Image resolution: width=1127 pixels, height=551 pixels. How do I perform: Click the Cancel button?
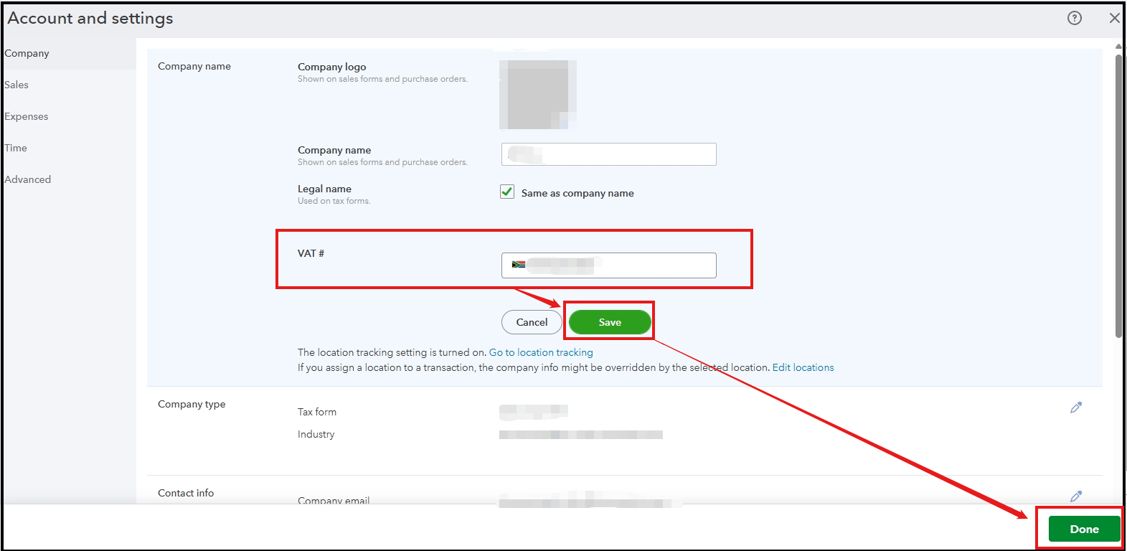click(x=532, y=322)
